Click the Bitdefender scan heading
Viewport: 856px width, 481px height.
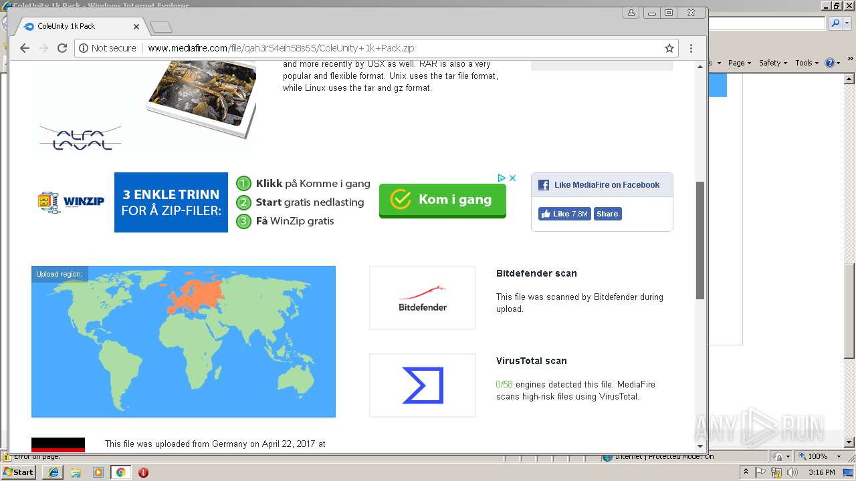tap(536, 273)
